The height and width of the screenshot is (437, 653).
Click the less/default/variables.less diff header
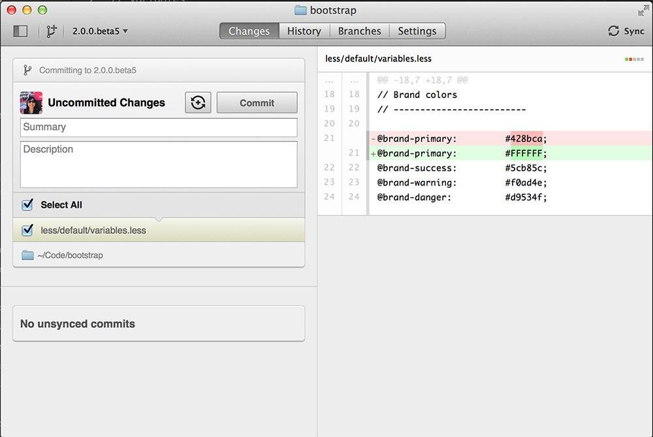tap(378, 59)
